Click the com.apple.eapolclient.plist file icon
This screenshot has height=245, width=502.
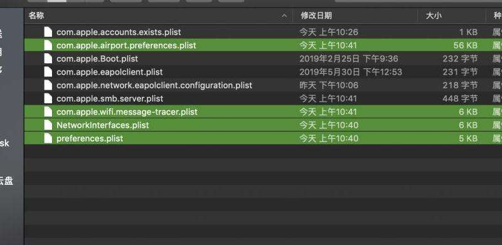point(48,72)
